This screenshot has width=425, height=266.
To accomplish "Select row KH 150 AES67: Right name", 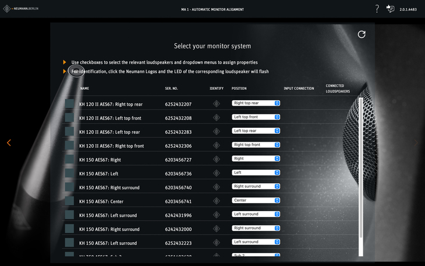I will click(x=100, y=160).
